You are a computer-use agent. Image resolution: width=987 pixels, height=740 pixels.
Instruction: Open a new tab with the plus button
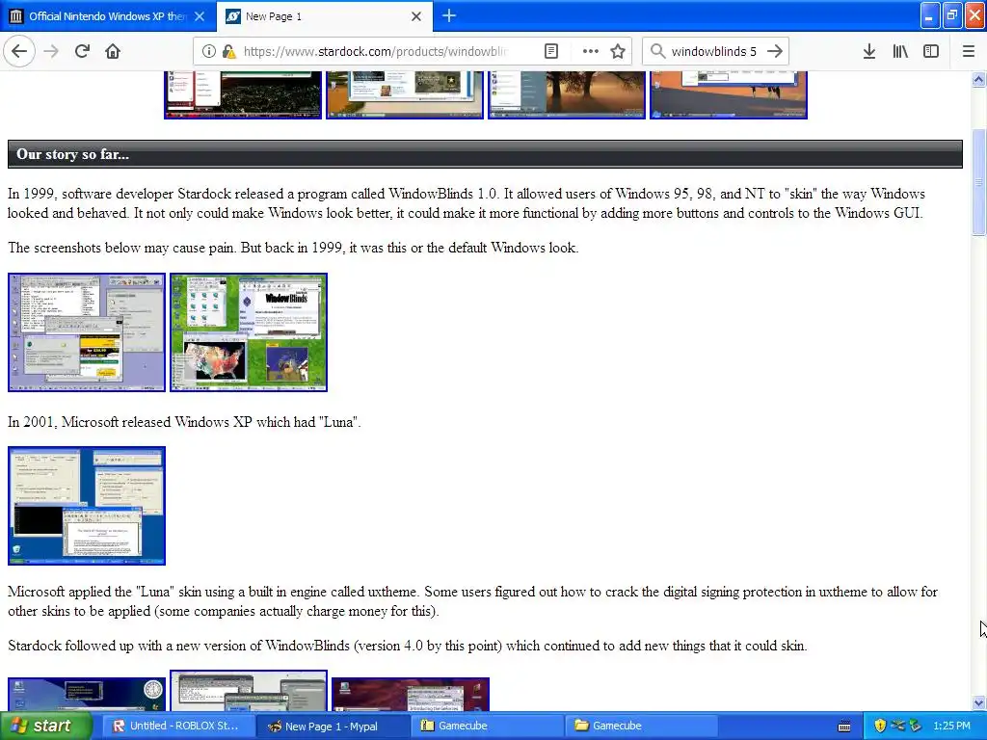(449, 15)
